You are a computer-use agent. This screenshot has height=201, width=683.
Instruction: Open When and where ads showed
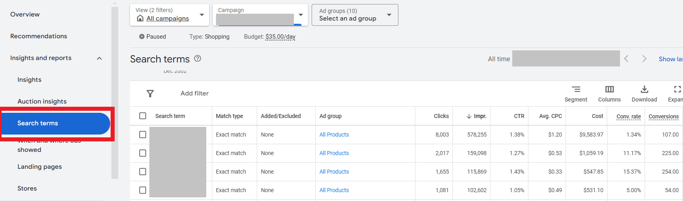pyautogui.click(x=49, y=145)
